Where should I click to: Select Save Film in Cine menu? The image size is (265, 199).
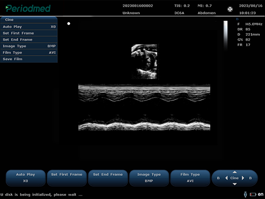click(x=29, y=59)
